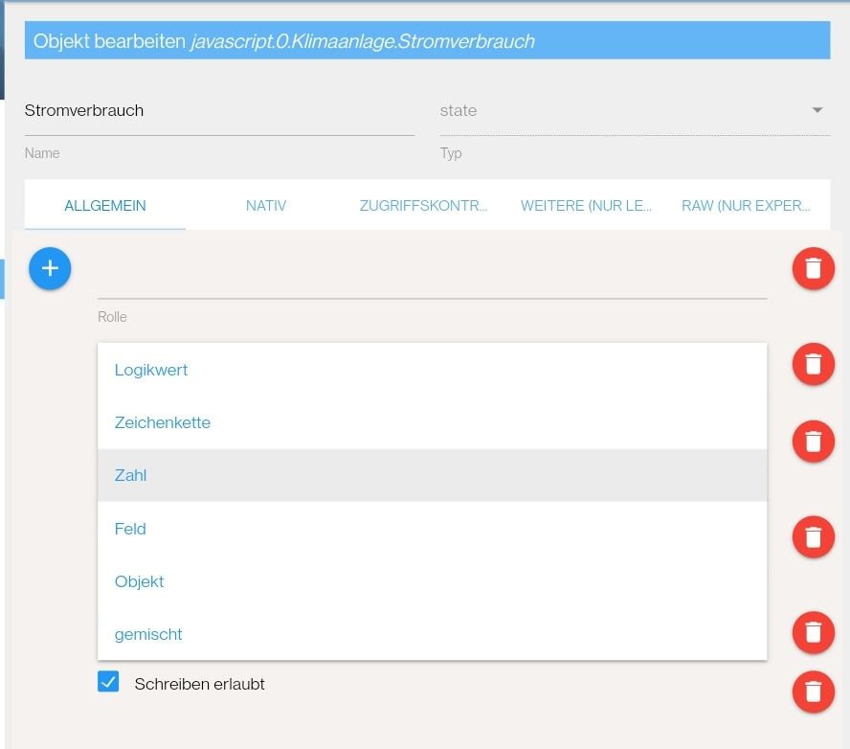Click the trash icon beside gemischt option
850x749 pixels.
[x=813, y=632]
